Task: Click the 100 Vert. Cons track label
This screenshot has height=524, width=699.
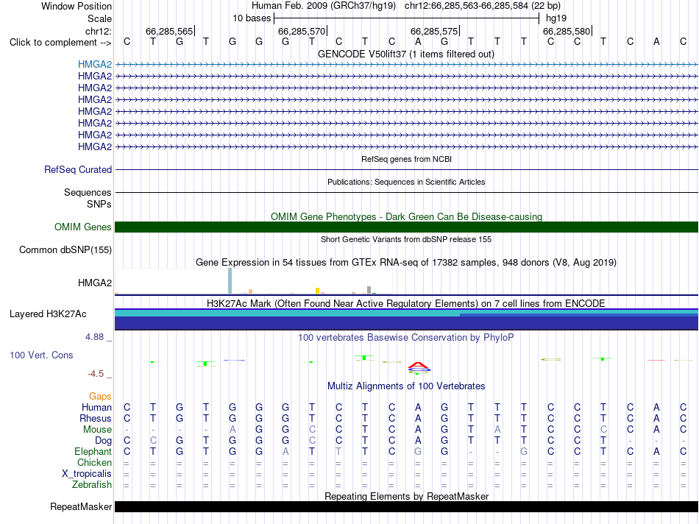Action: pyautogui.click(x=41, y=355)
